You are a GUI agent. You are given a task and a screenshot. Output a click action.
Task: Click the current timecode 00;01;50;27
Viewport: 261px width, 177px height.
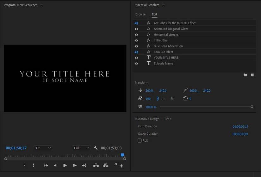(x=16, y=148)
